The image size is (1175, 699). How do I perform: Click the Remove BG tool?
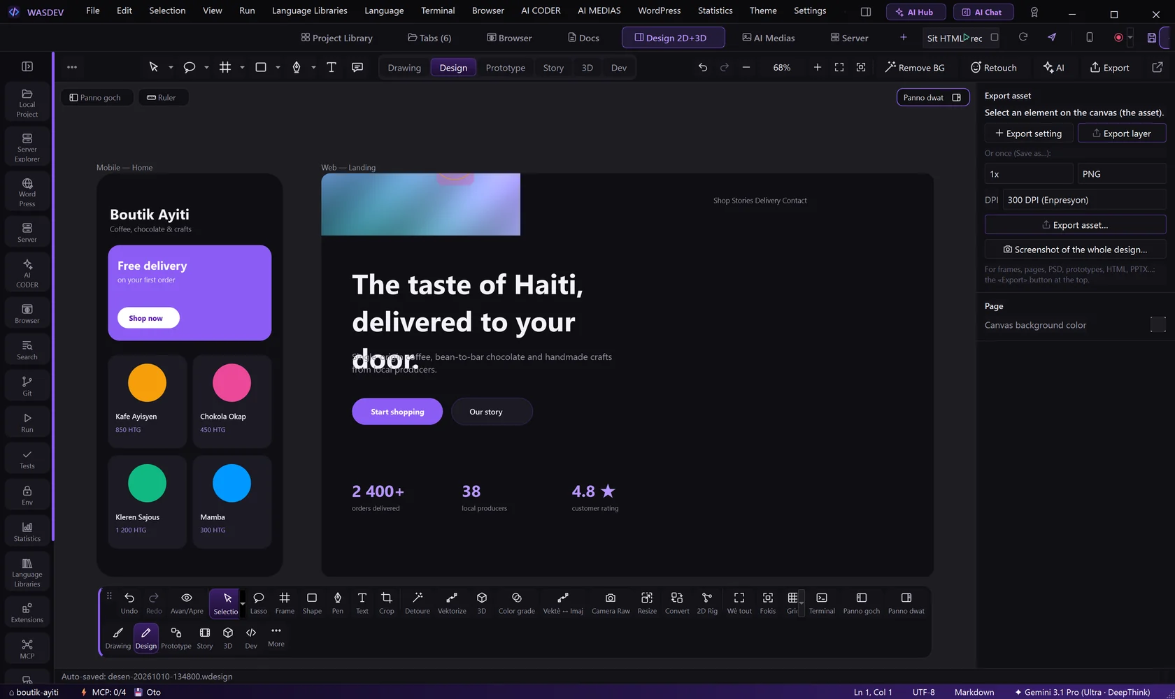click(x=915, y=68)
